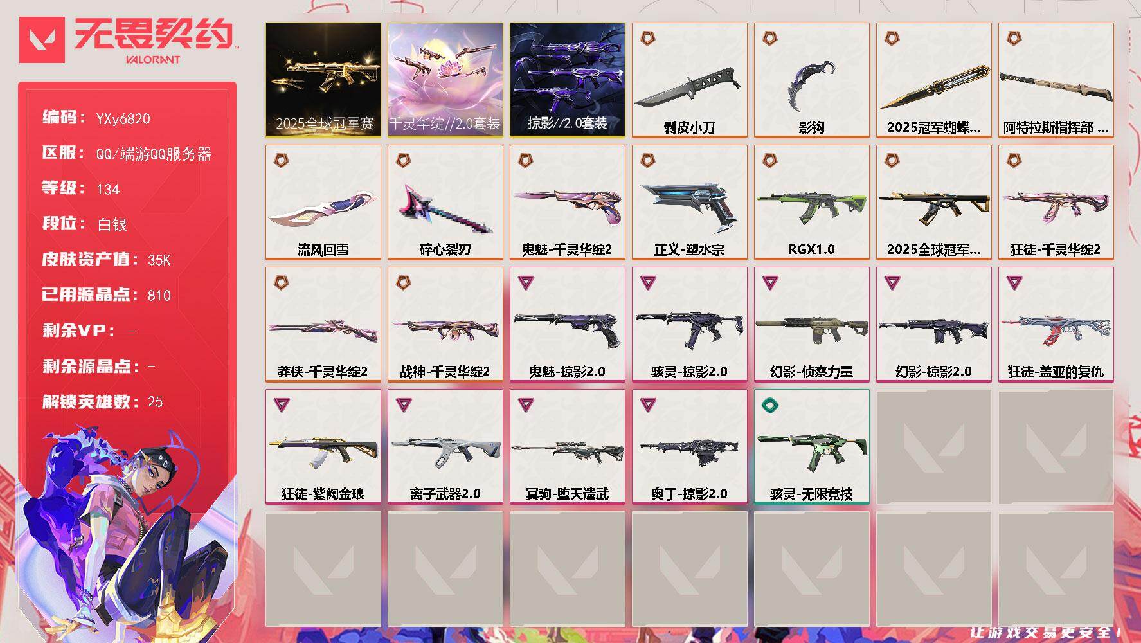Click the tier badge on 狂徒-紫阙金琅
The image size is (1141, 643).
282,404
